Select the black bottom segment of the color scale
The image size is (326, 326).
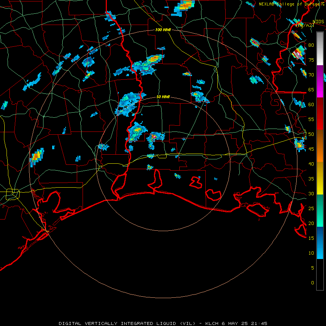point(320,275)
